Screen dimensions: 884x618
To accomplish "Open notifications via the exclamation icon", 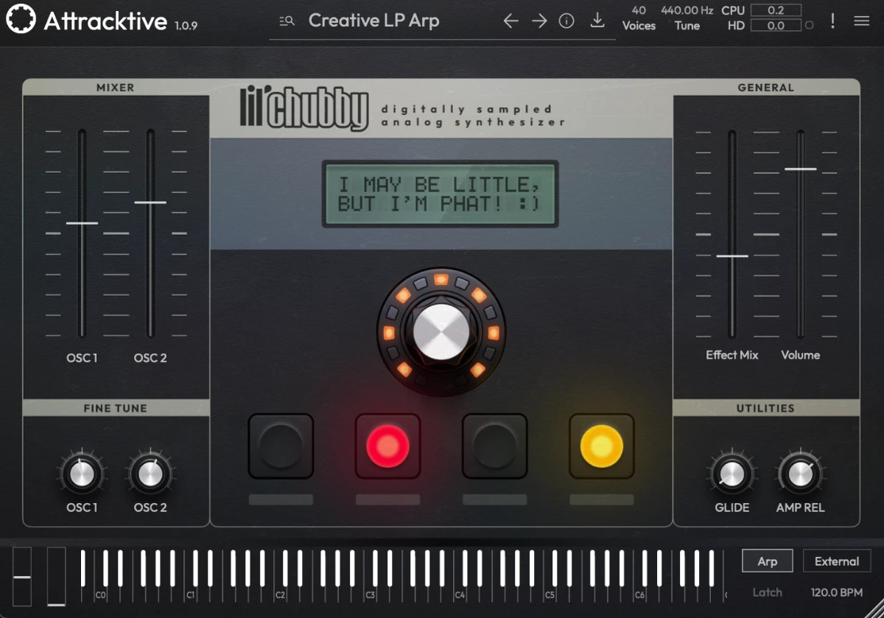I will coord(832,21).
